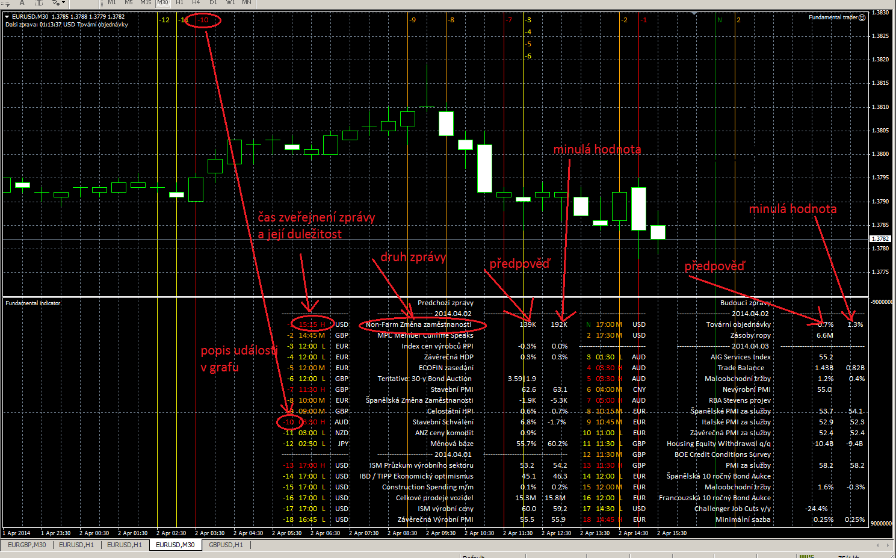Click 'Závěrečná Výrobní PMI' row
Image resolution: width=896 pixels, height=558 pixels.
point(436,519)
